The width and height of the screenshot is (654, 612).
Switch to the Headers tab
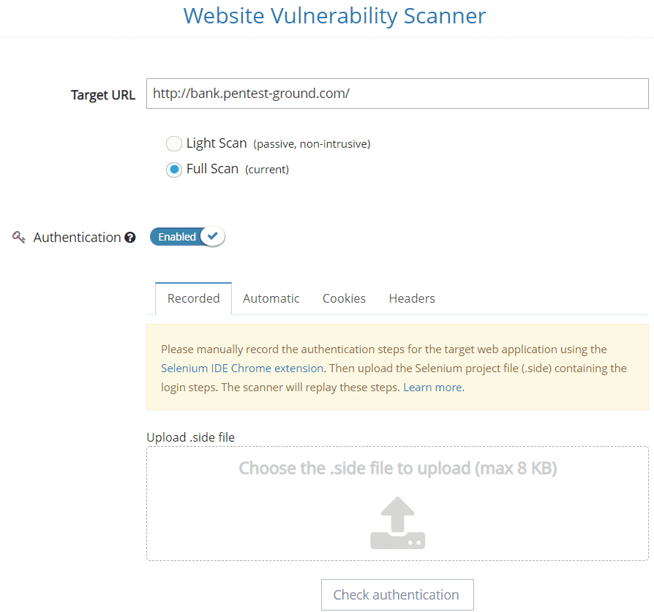[412, 298]
